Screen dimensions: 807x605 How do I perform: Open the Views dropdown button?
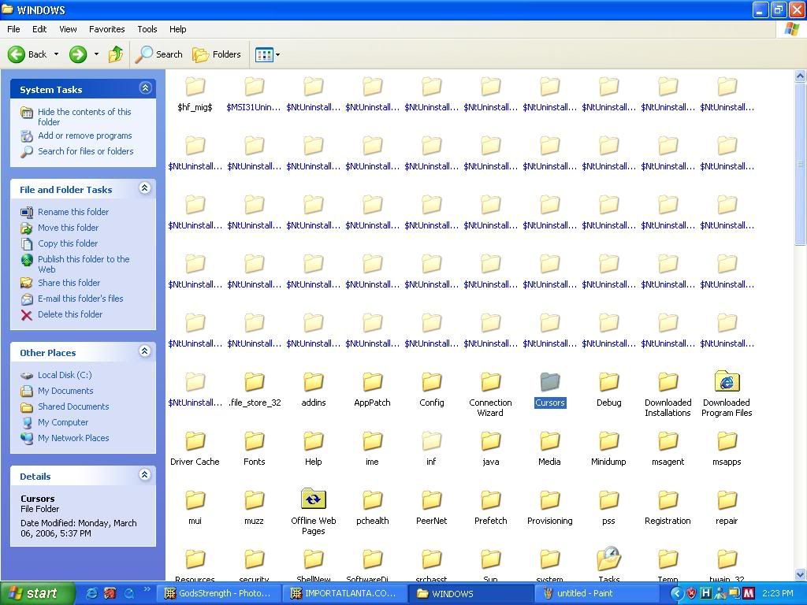pos(267,54)
